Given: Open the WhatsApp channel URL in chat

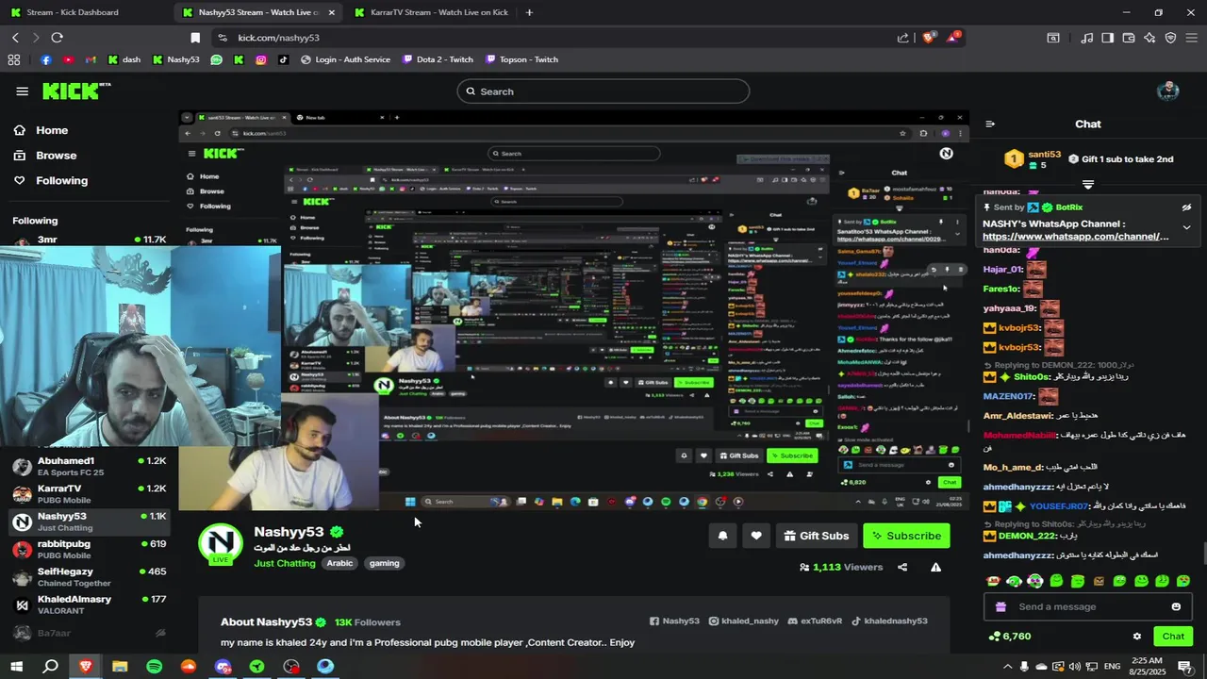Looking at the screenshot, I should click(x=1076, y=237).
